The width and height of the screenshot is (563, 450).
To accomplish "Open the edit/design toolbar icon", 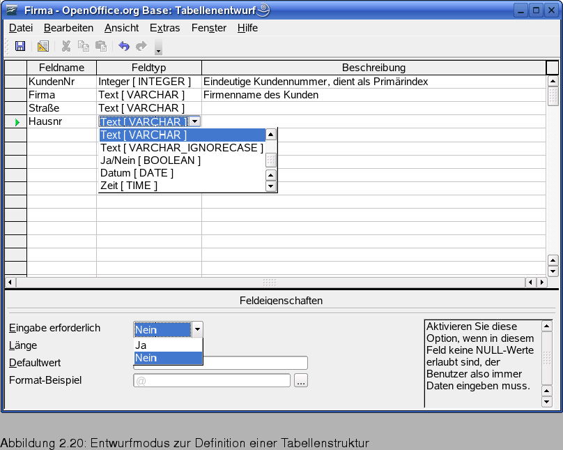I will [x=42, y=45].
